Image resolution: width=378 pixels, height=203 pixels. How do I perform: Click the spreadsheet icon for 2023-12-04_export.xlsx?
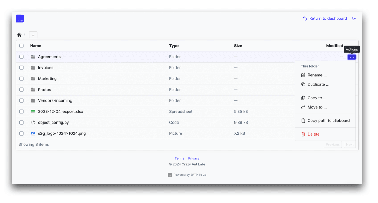click(x=33, y=112)
